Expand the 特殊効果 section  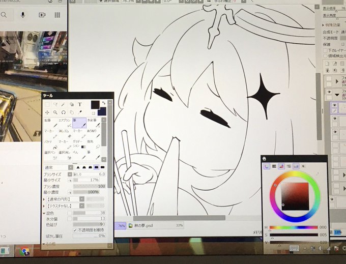323,25
